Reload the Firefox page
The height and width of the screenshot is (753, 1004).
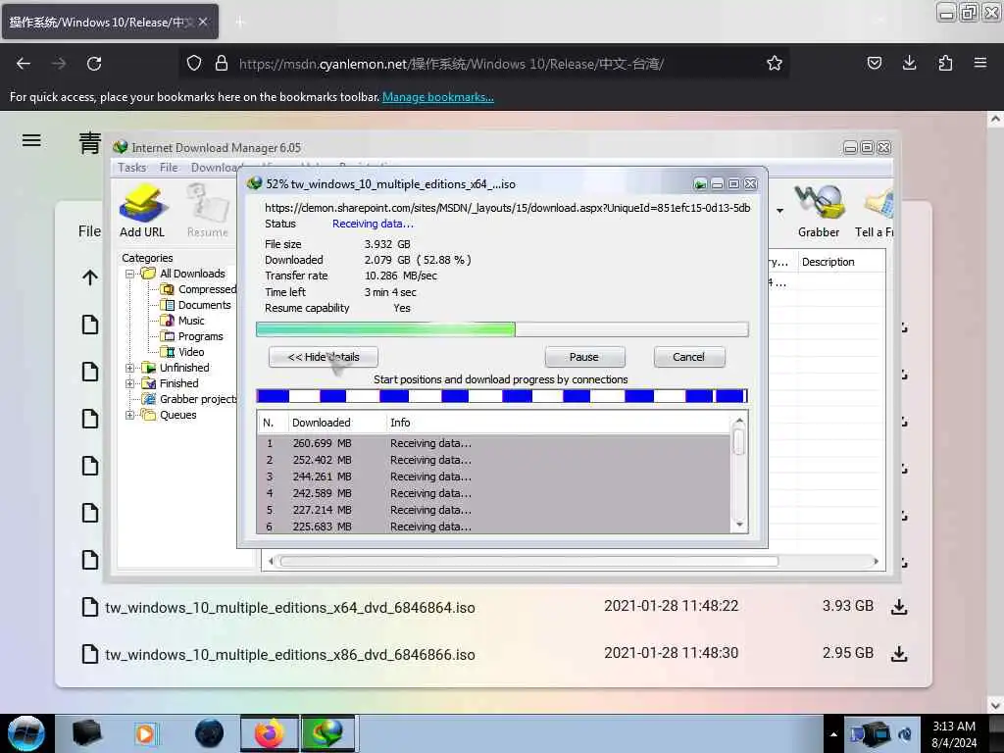[x=94, y=64]
